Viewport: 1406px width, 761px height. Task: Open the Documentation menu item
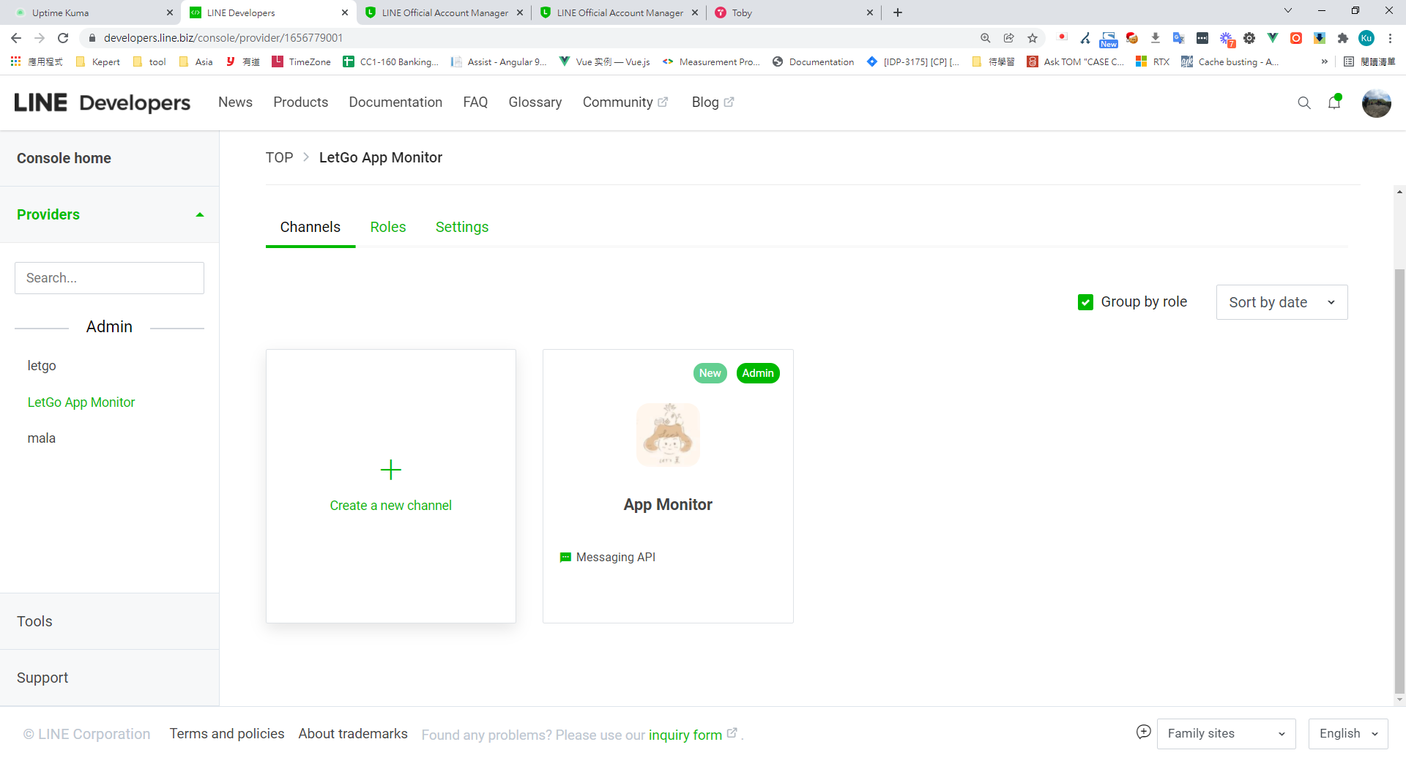point(395,102)
